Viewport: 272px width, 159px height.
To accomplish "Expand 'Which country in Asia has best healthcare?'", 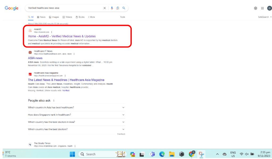I will tap(76, 108).
